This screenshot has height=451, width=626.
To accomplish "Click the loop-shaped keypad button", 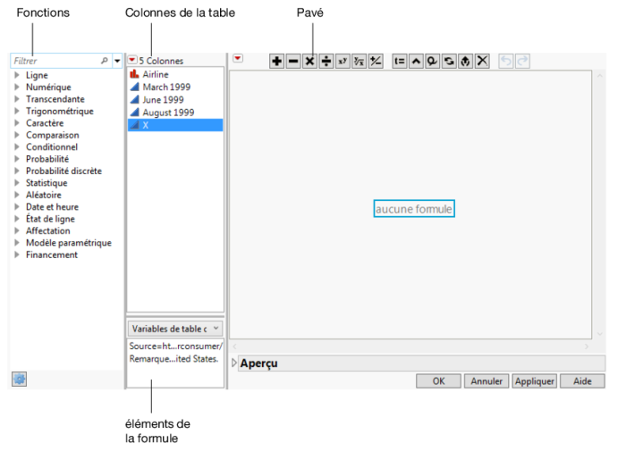I will point(432,62).
